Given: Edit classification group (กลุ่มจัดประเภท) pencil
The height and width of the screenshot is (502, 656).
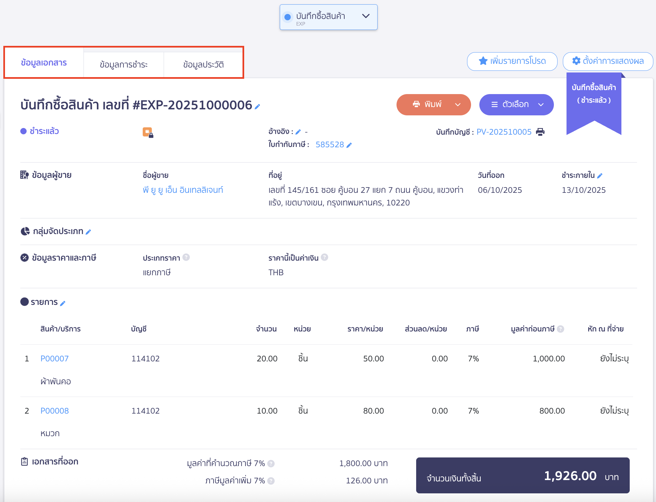Looking at the screenshot, I should pos(88,232).
